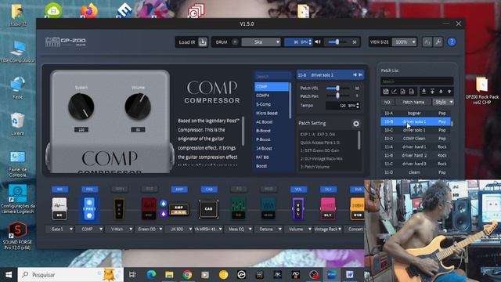The width and height of the screenshot is (501, 282).
Task: Toggle the CAB block on/off tab
Action: tap(209, 190)
